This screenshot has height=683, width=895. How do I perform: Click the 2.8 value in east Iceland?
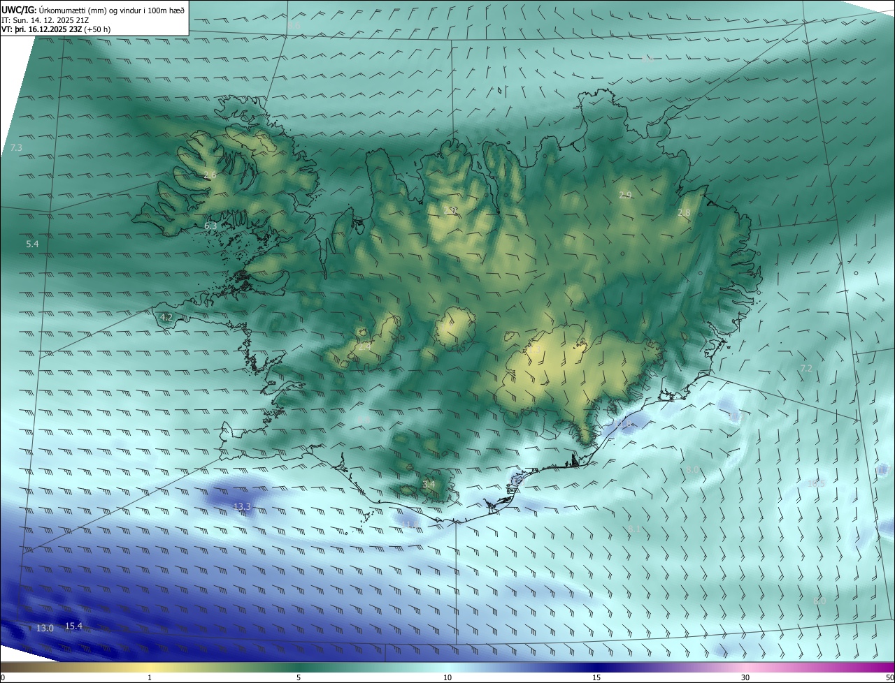pyautogui.click(x=684, y=213)
